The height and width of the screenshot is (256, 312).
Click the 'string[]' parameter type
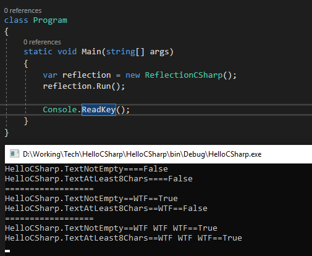pyautogui.click(x=125, y=52)
